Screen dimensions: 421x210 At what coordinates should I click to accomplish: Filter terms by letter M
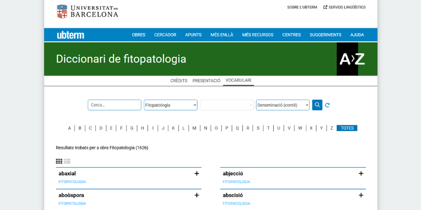(x=194, y=128)
